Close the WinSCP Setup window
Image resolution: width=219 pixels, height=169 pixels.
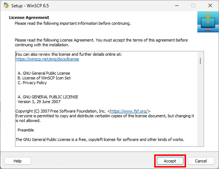tap(210, 5)
